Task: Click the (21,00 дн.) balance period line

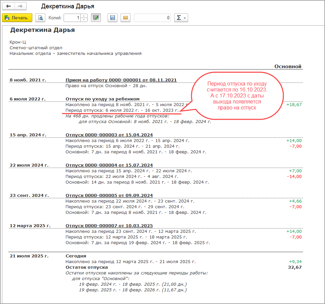Action: (x=133, y=284)
